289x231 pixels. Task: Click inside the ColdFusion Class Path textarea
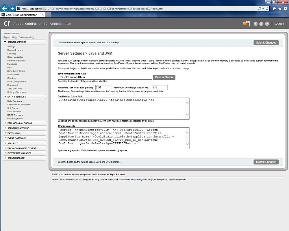tap(123, 109)
